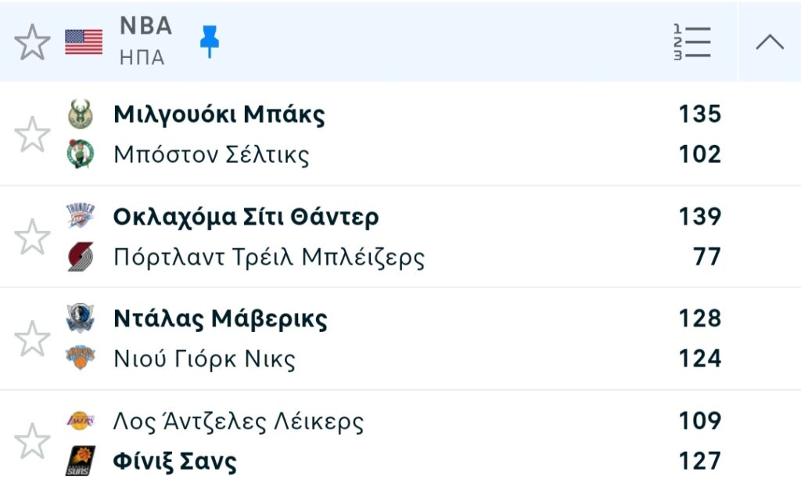801x491 pixels.
Task: Open Μιλγουόκι Μπάκς team name
Action: [x=219, y=114]
